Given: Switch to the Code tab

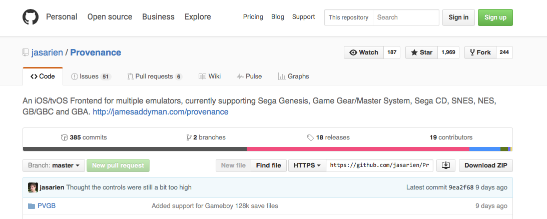Looking at the screenshot, I should pyautogui.click(x=43, y=76).
